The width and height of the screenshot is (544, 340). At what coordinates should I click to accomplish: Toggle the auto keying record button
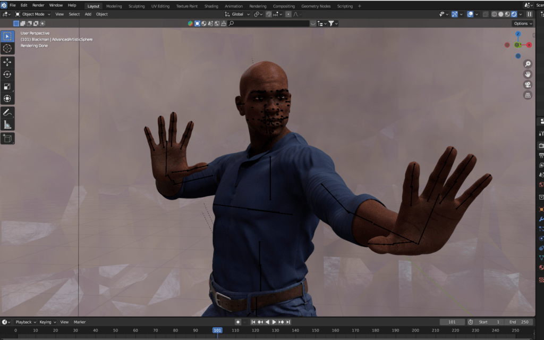(x=238, y=322)
